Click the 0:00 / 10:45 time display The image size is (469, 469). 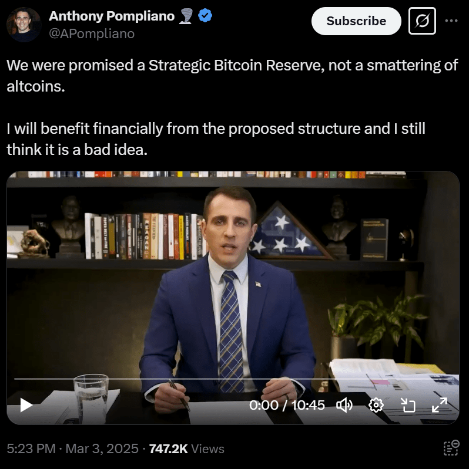click(287, 405)
